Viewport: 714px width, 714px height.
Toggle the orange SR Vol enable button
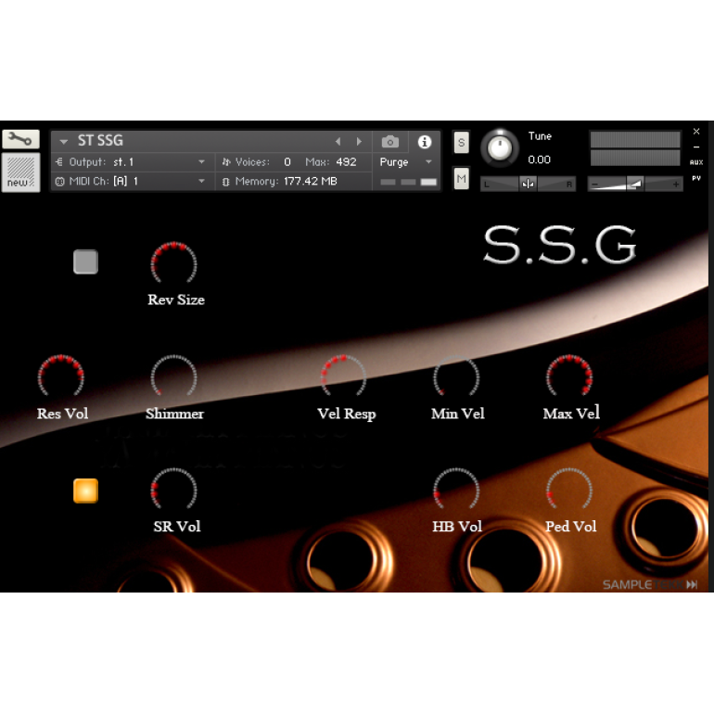coord(85,491)
